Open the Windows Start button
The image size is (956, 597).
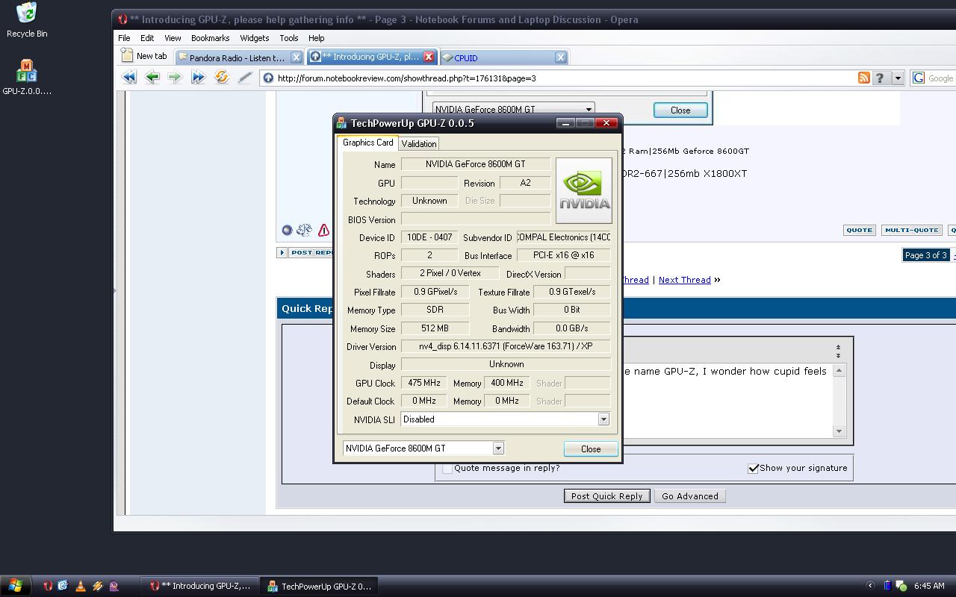(x=15, y=586)
